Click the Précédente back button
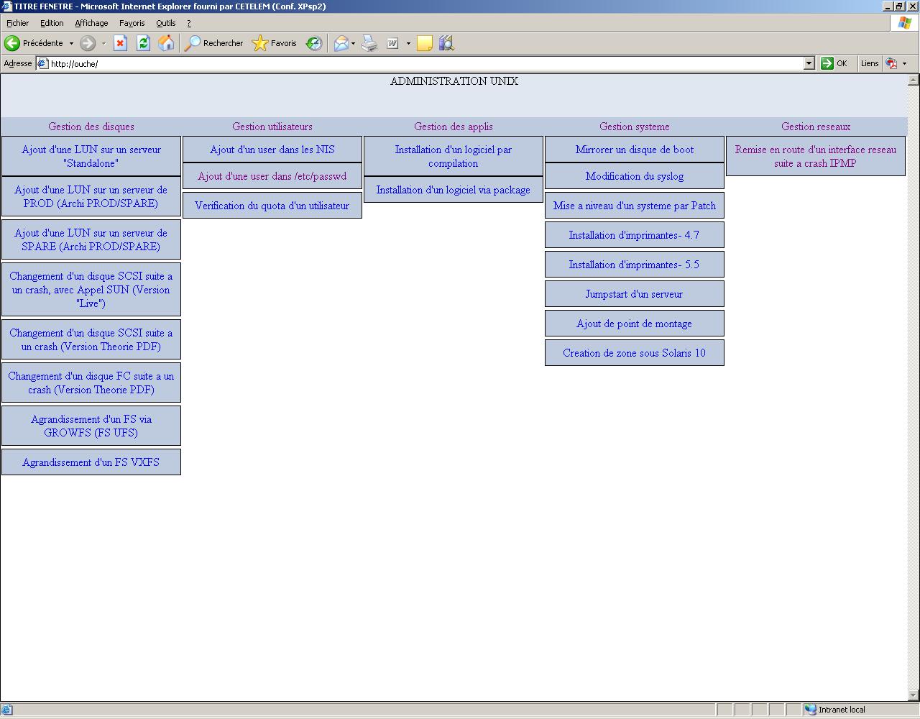 click(x=34, y=43)
